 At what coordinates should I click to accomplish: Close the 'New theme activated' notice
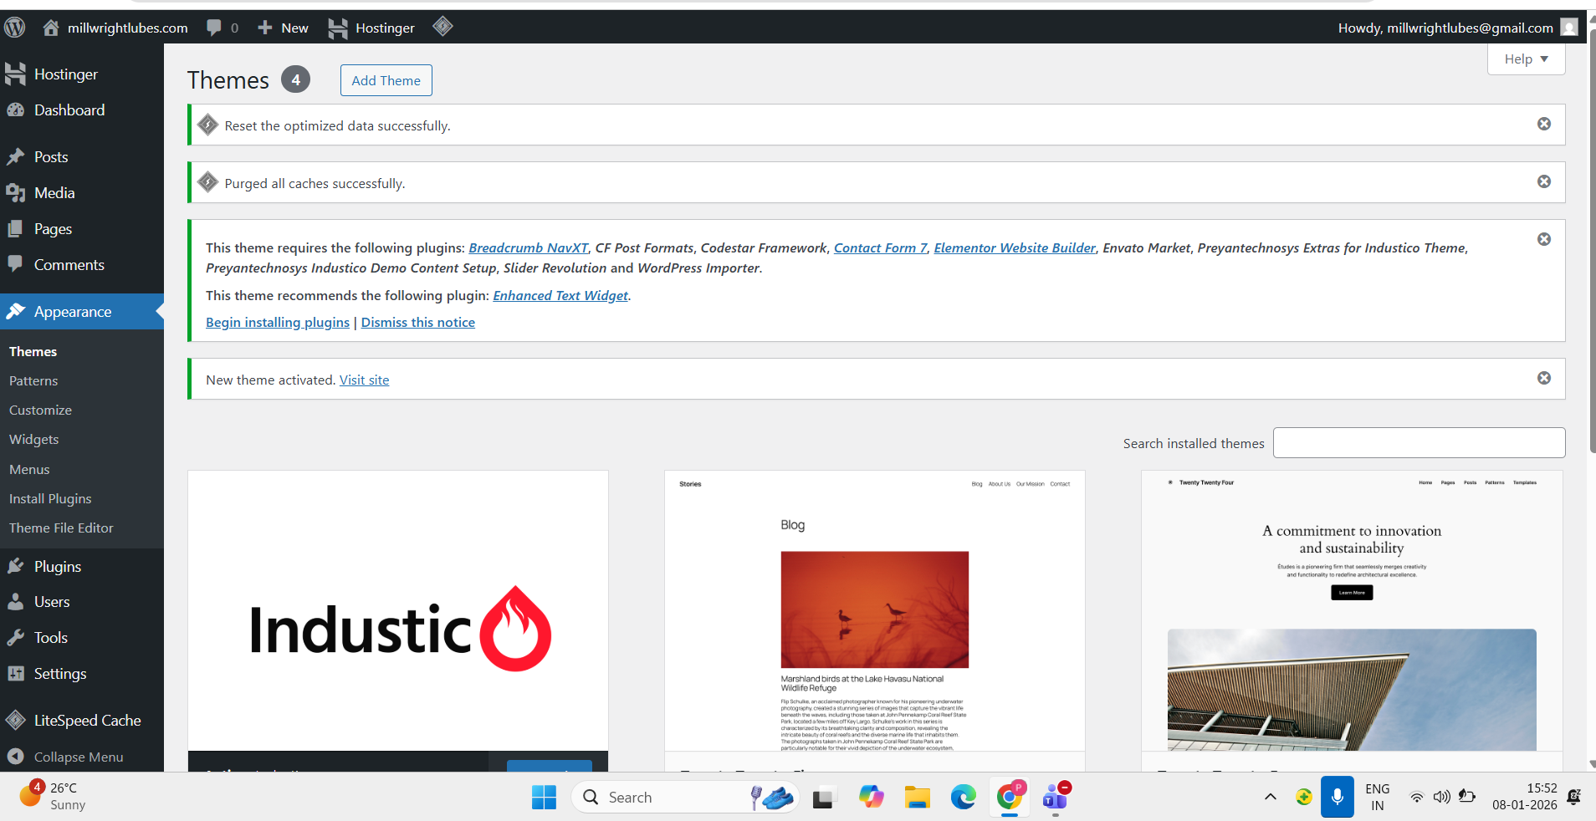(1543, 378)
